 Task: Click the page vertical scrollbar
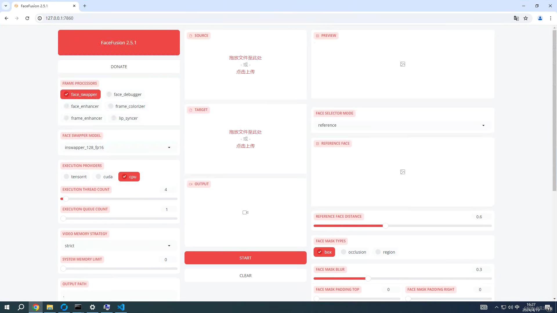click(x=554, y=110)
